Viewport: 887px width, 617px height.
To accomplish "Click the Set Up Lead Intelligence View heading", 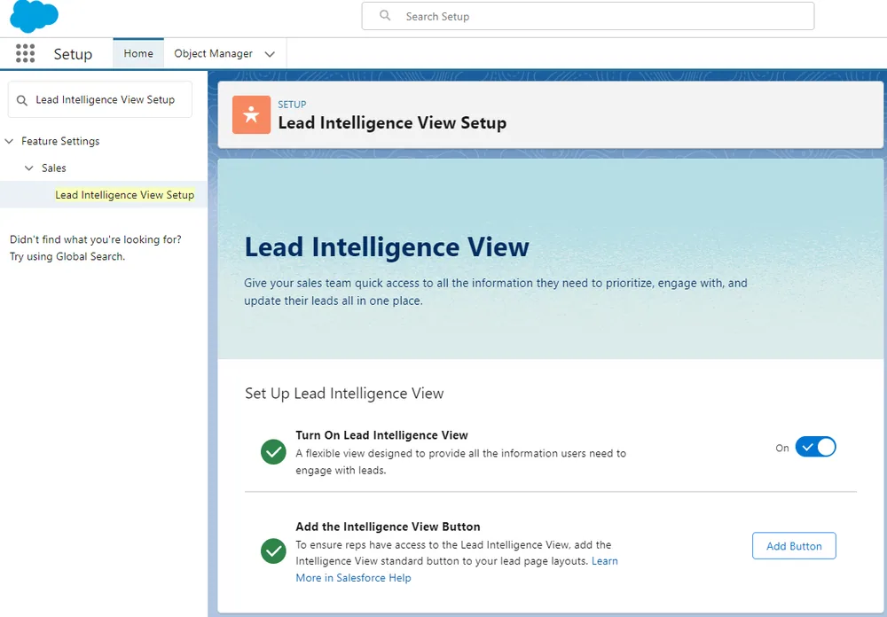I will [x=344, y=393].
